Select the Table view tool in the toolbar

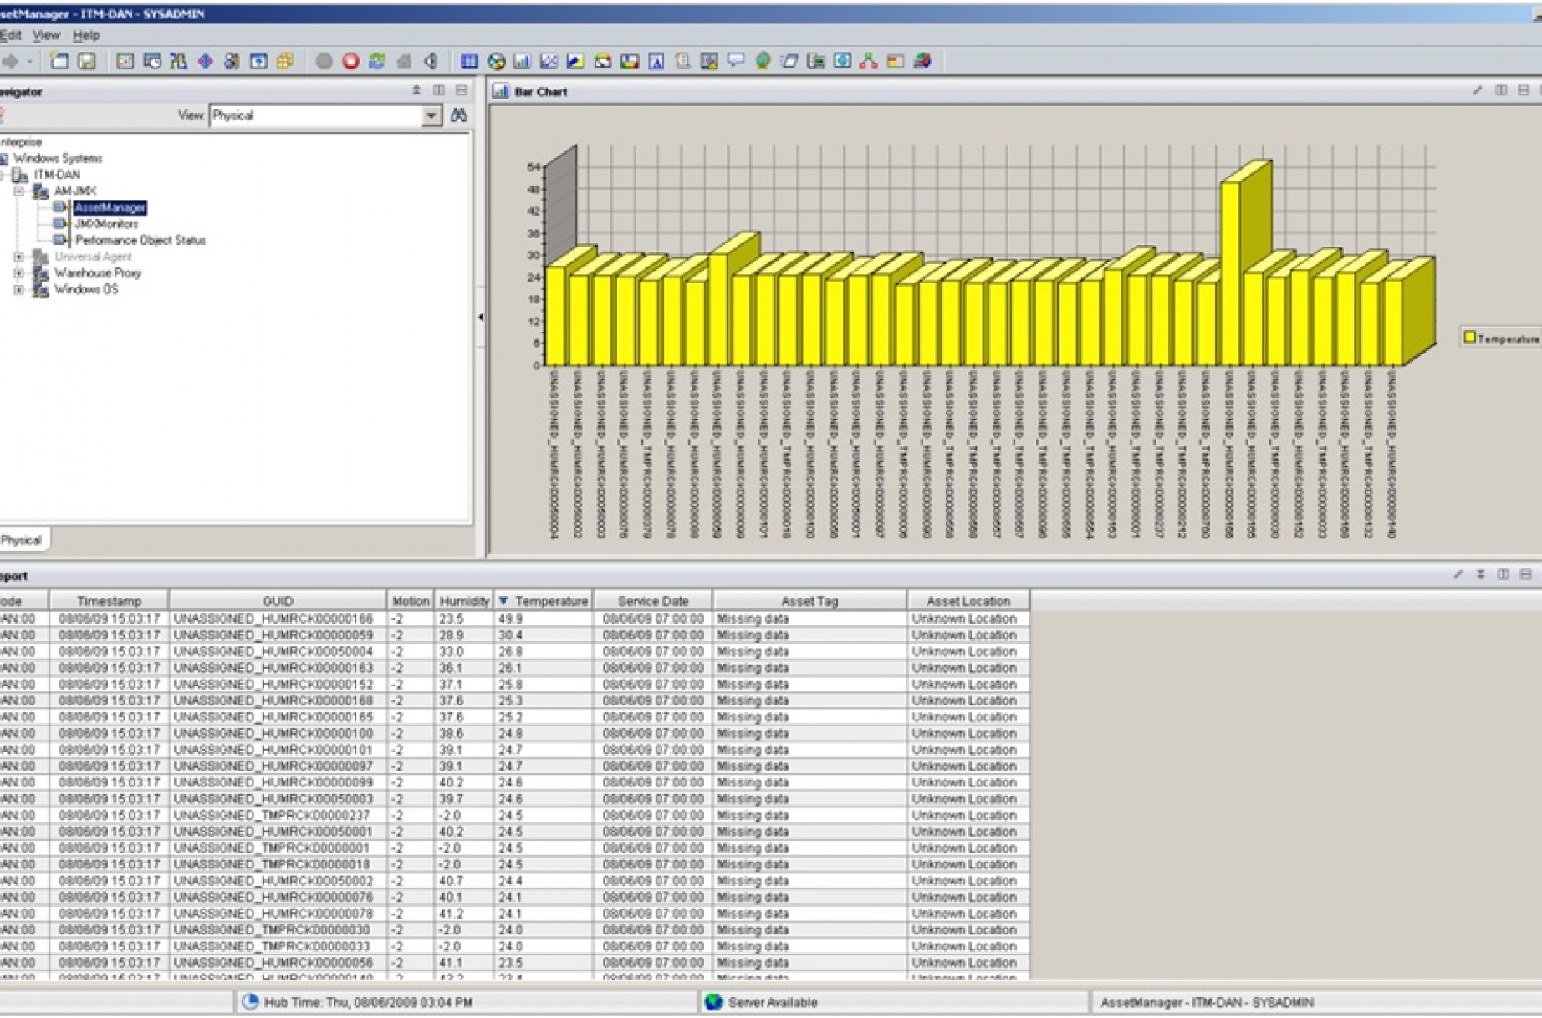[471, 60]
